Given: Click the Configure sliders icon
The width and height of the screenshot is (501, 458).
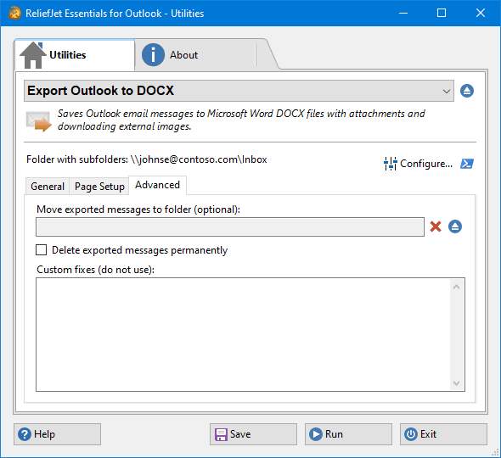Looking at the screenshot, I should 390,164.
